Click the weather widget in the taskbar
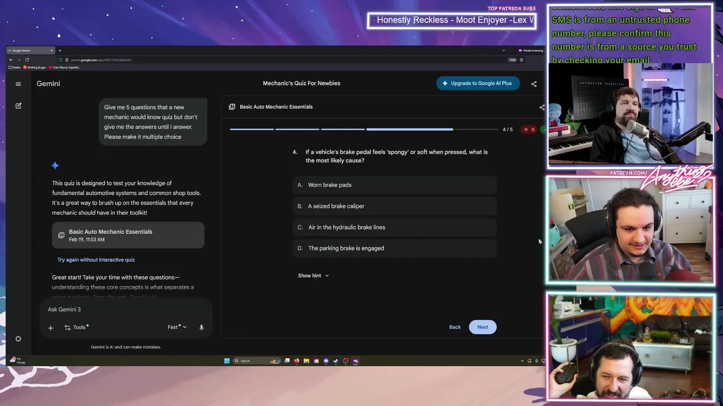 18,360
